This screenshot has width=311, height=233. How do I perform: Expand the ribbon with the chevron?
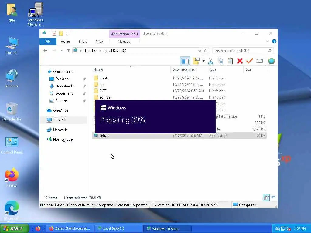coord(268,41)
